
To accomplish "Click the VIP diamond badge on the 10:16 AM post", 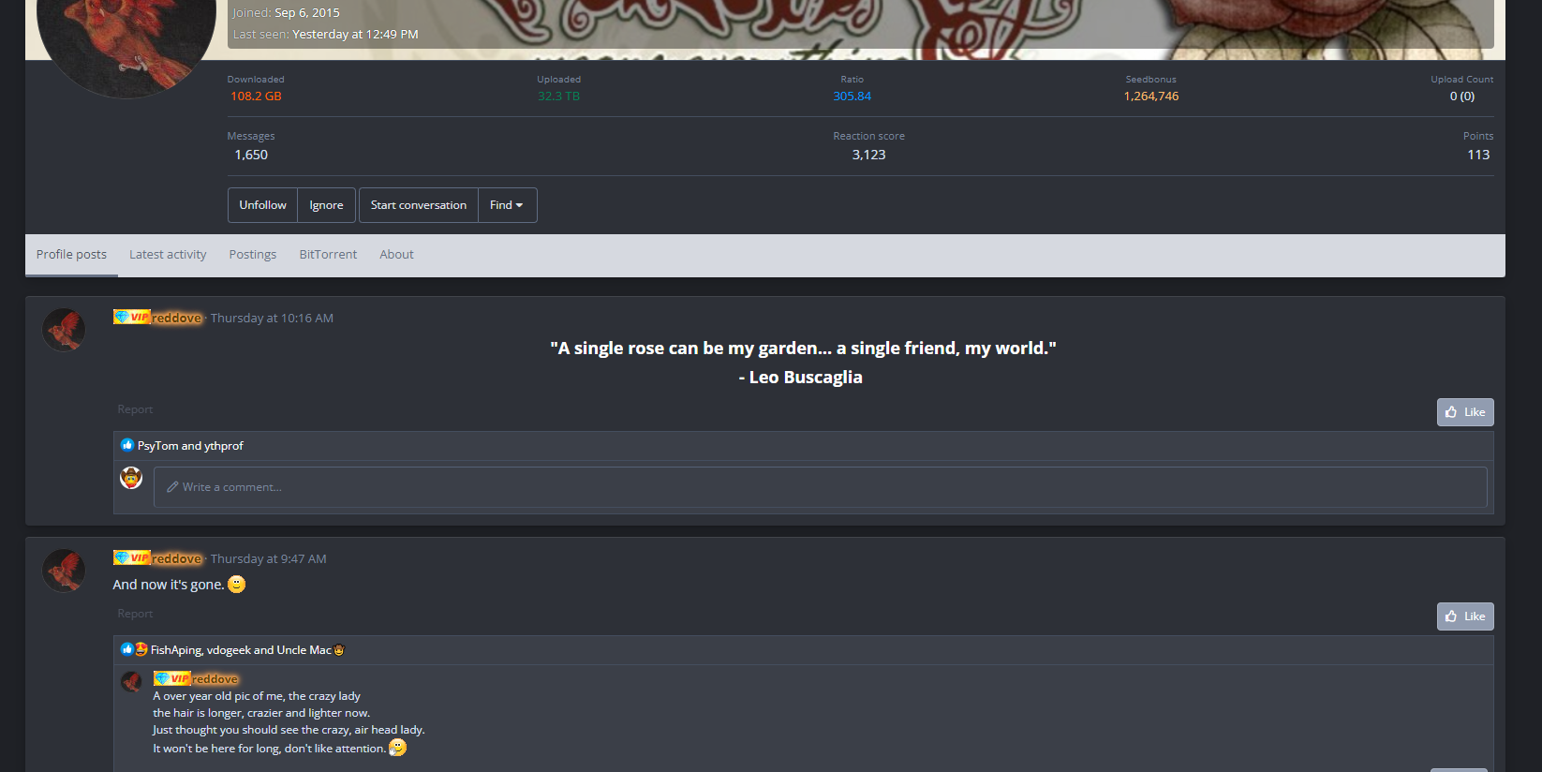I will pyautogui.click(x=132, y=318).
